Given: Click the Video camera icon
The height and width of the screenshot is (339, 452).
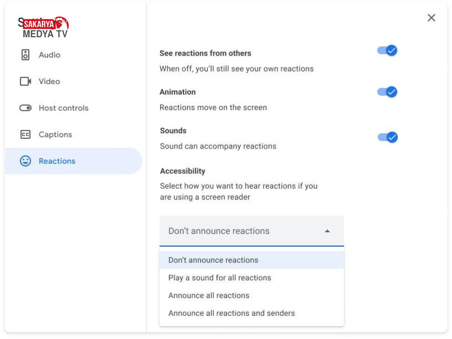Looking at the screenshot, I should (x=25, y=81).
